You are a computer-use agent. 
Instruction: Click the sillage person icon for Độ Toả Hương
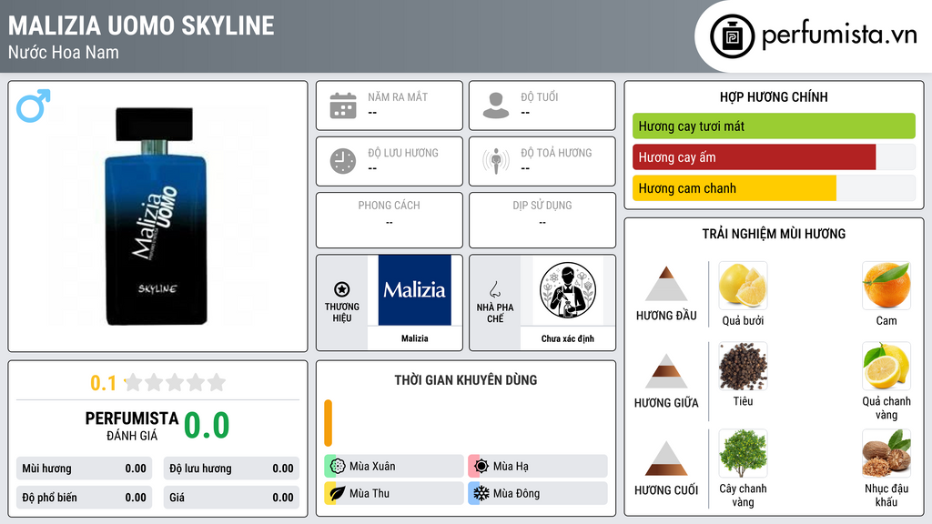point(496,161)
